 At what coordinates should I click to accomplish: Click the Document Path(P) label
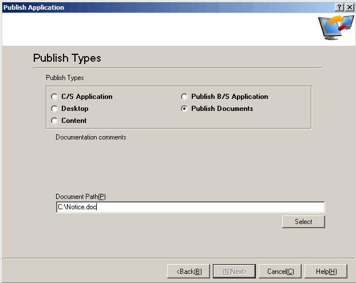coord(80,197)
